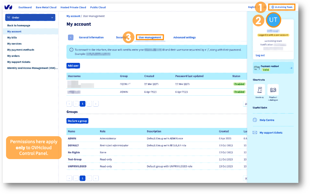Click ADMIN in the users table Group column

pyautogui.click(x=124, y=92)
